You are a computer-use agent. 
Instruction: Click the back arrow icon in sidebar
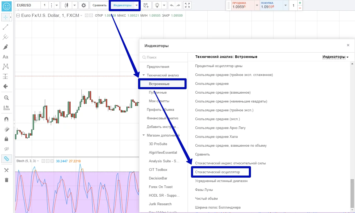[6, 86]
